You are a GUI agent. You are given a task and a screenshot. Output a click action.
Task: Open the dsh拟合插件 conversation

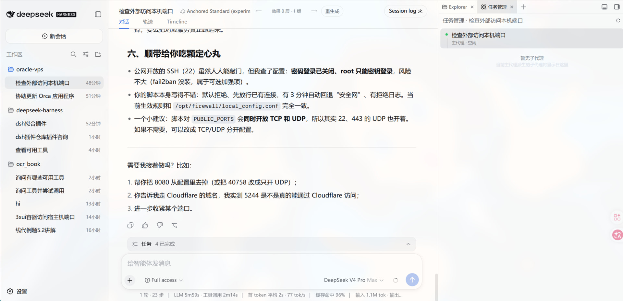54,124
